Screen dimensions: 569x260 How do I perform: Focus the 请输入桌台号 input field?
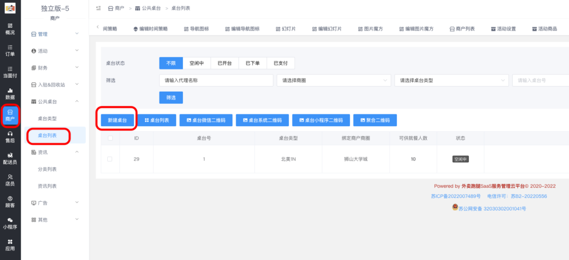tap(541, 81)
